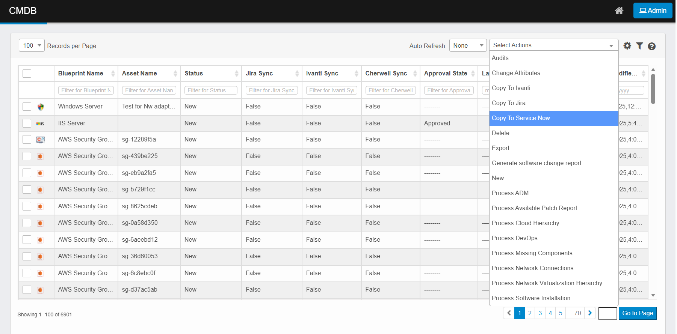Click the Admin button
Viewport: 677px width, 334px height.
click(x=653, y=11)
